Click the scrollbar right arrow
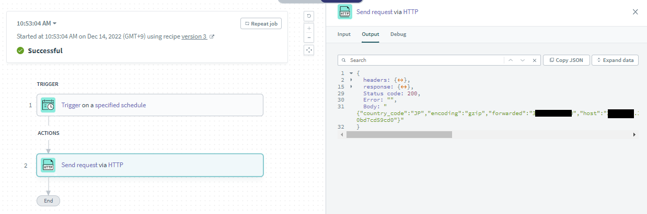Image resolution: width=647 pixels, height=214 pixels. pos(635,134)
